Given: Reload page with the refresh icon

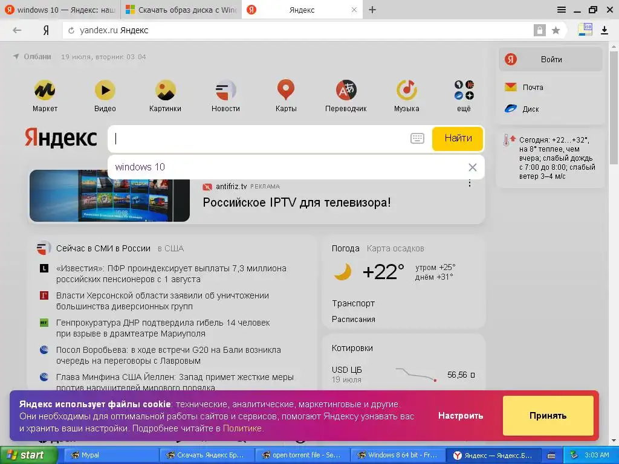Looking at the screenshot, I should (x=71, y=30).
